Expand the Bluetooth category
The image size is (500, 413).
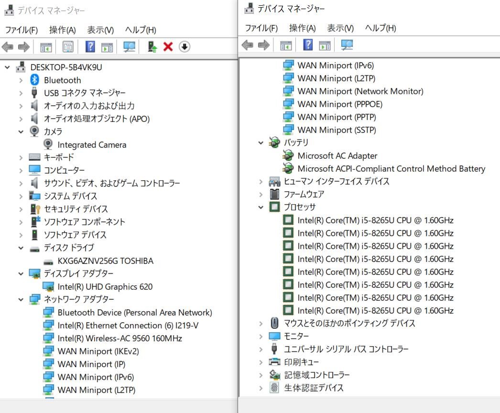coord(21,80)
